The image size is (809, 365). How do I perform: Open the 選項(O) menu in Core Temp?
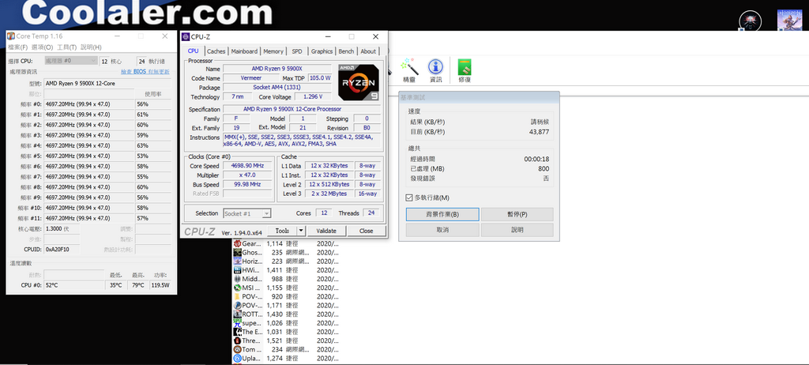[x=43, y=47]
